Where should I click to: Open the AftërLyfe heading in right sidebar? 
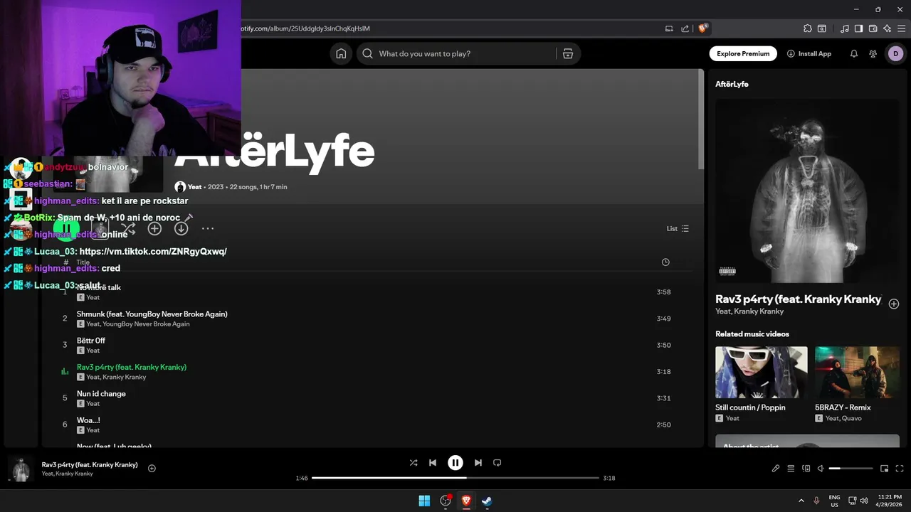click(732, 84)
